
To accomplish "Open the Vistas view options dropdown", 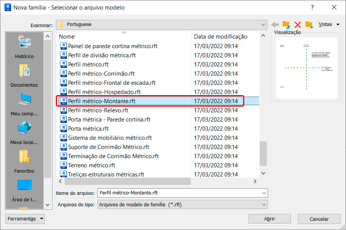I will (x=328, y=24).
